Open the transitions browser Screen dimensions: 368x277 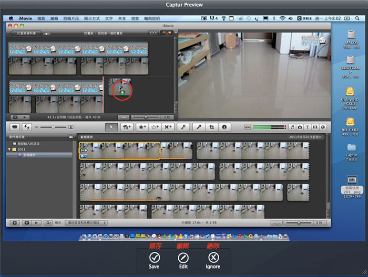pyautogui.click(x=315, y=127)
